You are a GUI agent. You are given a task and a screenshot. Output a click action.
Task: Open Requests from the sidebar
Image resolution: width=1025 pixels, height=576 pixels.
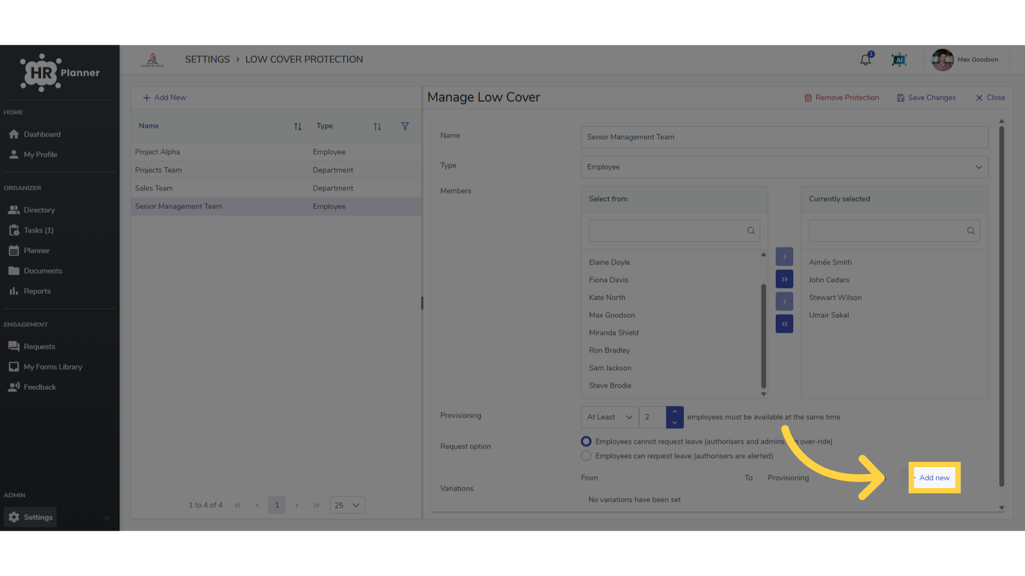[x=32, y=347]
